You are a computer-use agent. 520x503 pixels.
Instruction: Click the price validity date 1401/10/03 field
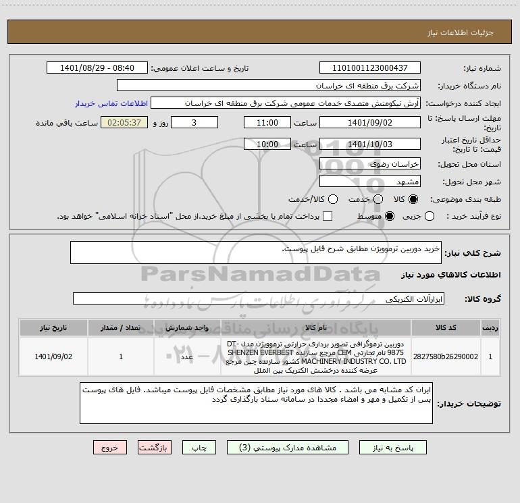pos(370,144)
